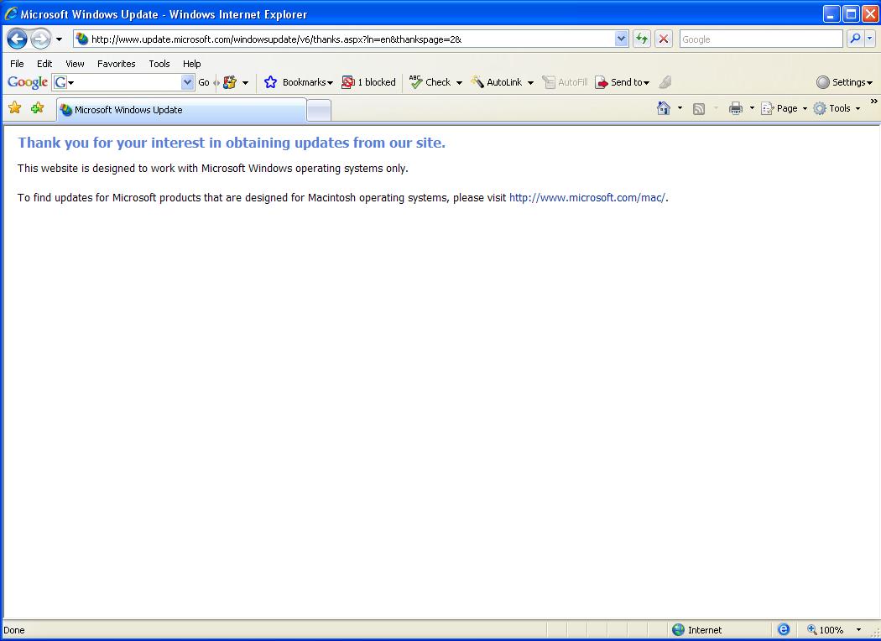The width and height of the screenshot is (881, 641).
Task: Expand the address bar history dropdown
Action: [621, 39]
